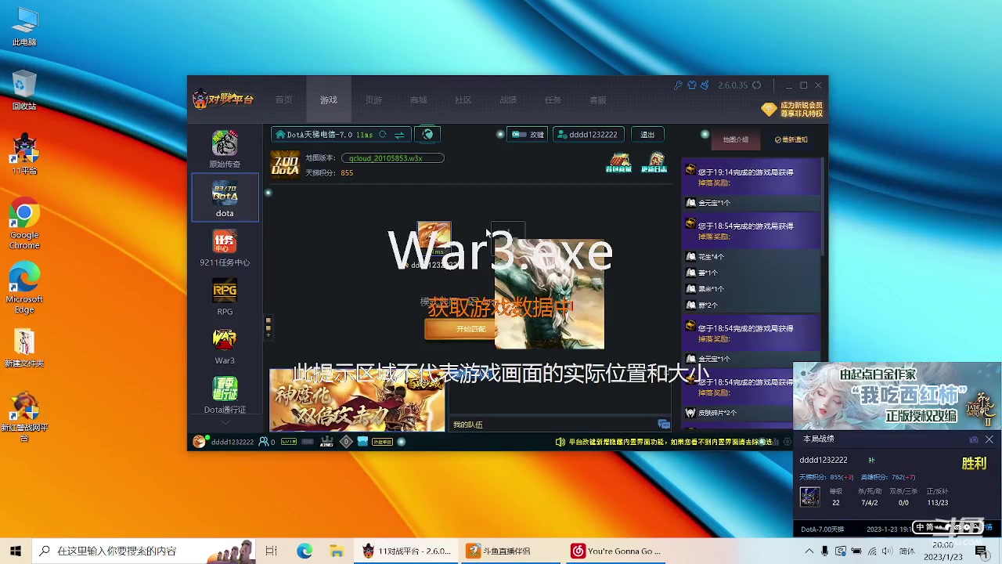Switch to the 商城 tab
Image resolution: width=1002 pixels, height=564 pixels.
point(418,100)
